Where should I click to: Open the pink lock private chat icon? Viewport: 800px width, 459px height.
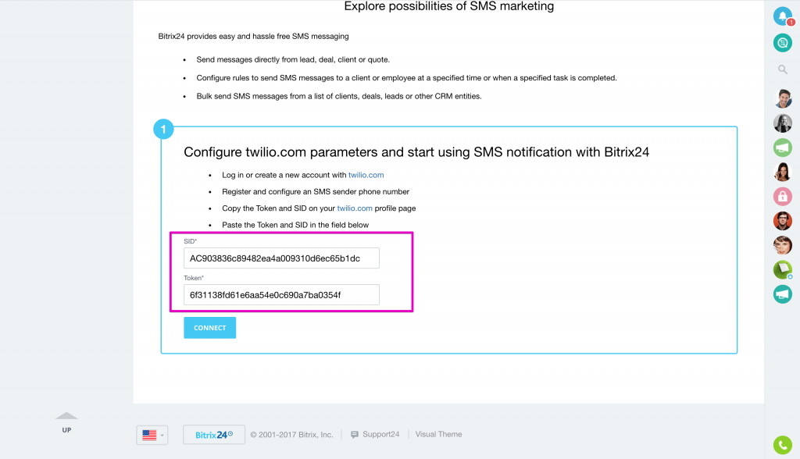(x=783, y=197)
